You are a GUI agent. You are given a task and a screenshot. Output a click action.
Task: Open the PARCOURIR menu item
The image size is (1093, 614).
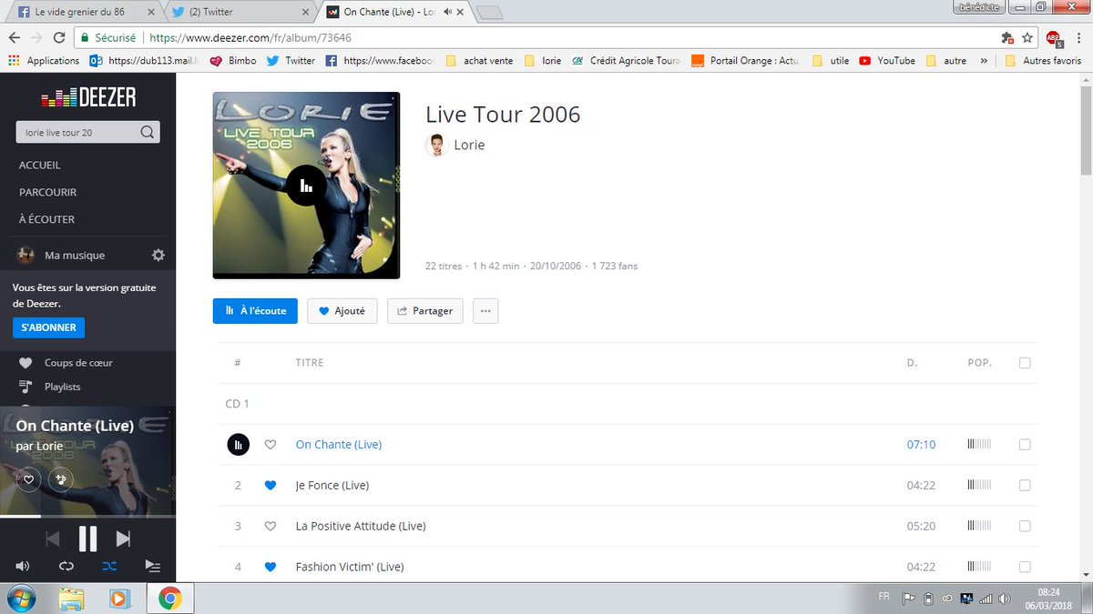48,193
